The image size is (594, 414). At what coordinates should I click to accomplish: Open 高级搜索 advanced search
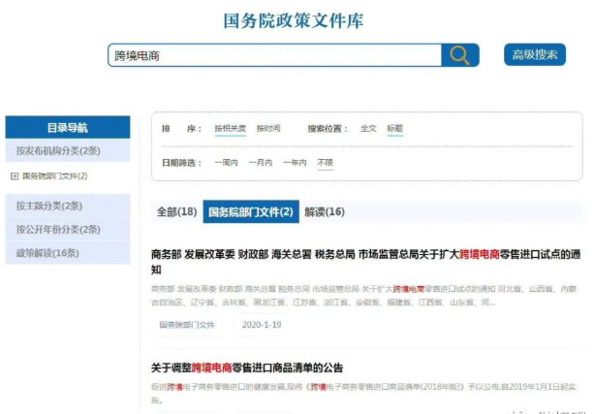tap(535, 54)
